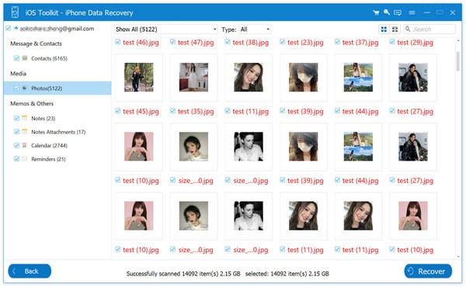Viewport: 466px width, 287px height.
Task: Minimize the iPhone Data Recovery window
Action: tap(426, 12)
